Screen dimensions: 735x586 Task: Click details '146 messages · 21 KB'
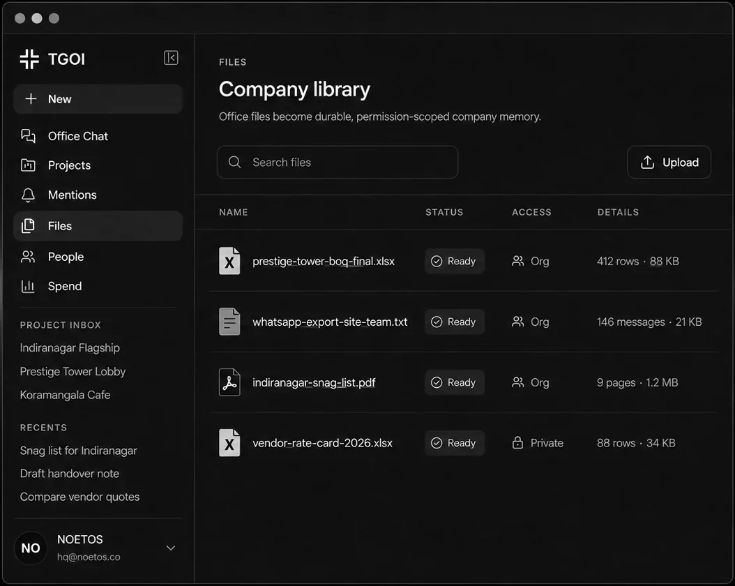click(x=649, y=322)
